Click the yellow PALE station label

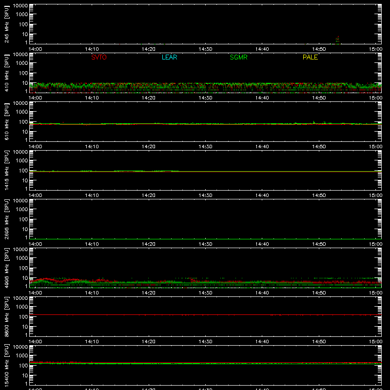[310, 57]
